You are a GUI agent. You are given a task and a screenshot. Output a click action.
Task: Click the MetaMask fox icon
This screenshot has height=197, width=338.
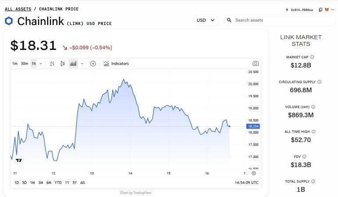[327, 10]
